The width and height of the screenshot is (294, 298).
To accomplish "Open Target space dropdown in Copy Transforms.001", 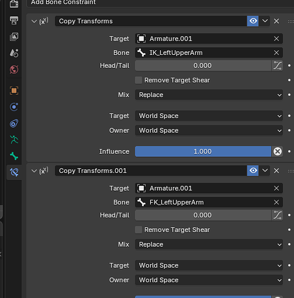I will [209, 265].
